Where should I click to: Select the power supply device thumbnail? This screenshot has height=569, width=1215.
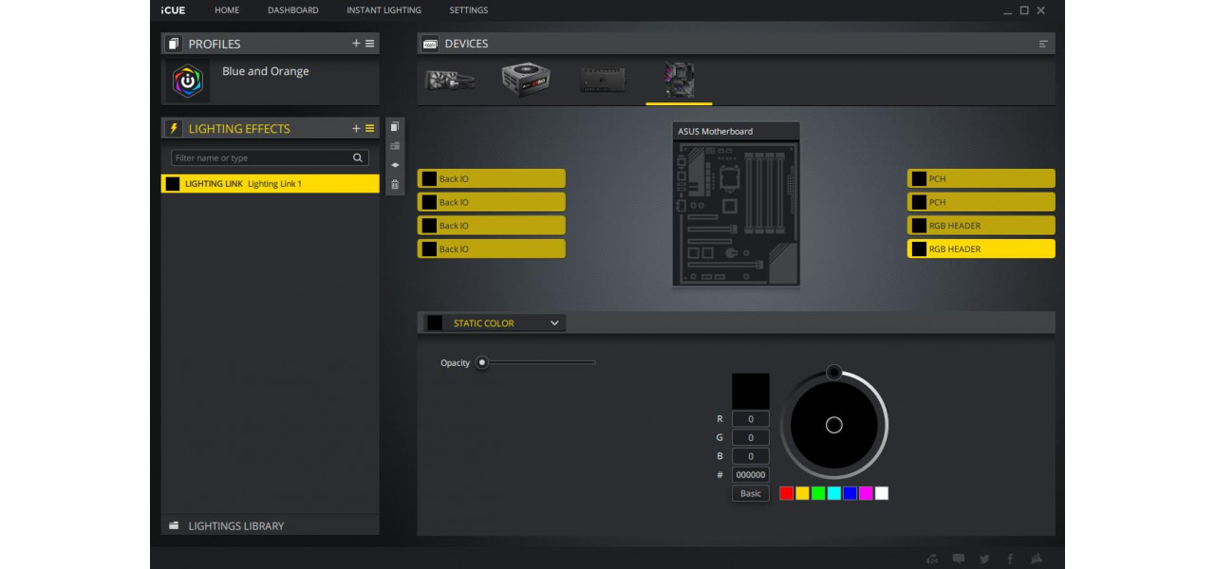[526, 80]
